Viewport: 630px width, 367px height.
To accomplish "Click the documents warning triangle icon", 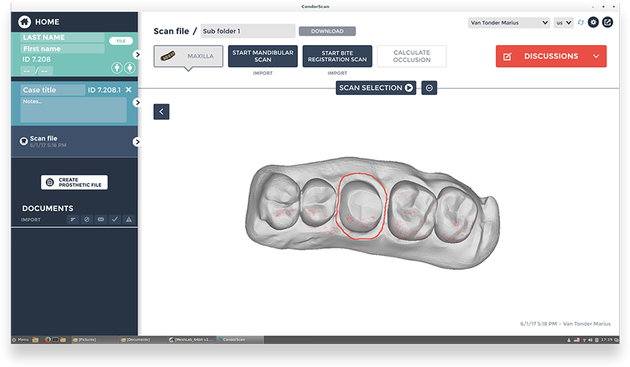I will tap(129, 219).
